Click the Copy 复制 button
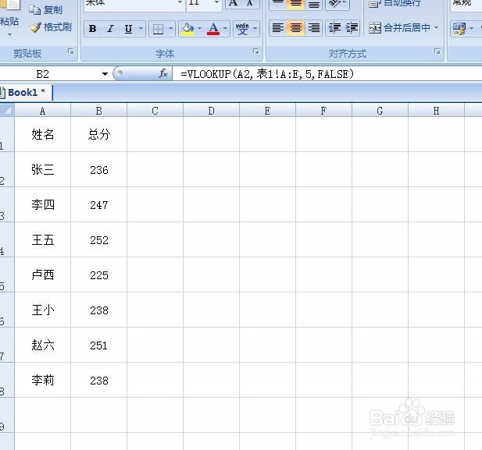Screen dimensions: 482x450 click(46, 10)
